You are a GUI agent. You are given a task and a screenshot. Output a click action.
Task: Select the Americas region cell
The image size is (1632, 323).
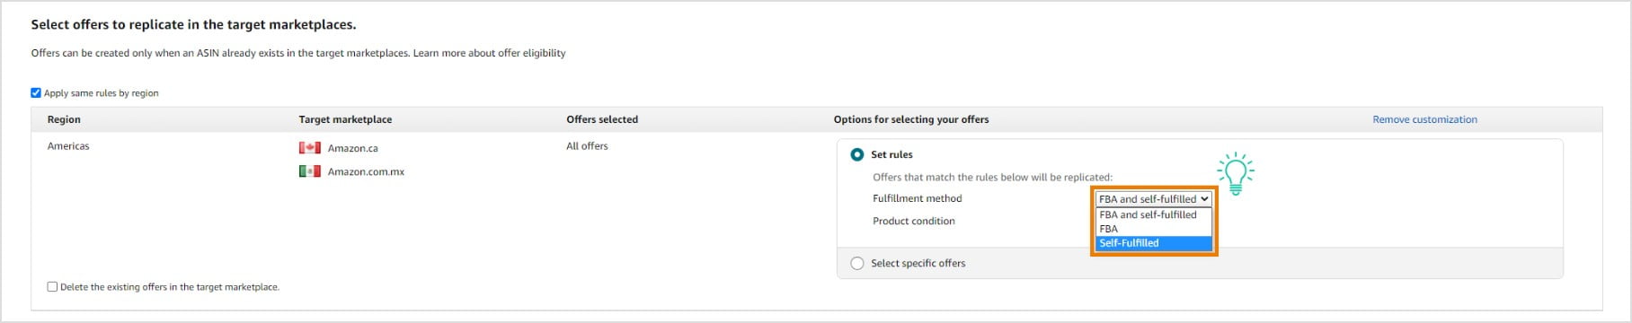68,146
